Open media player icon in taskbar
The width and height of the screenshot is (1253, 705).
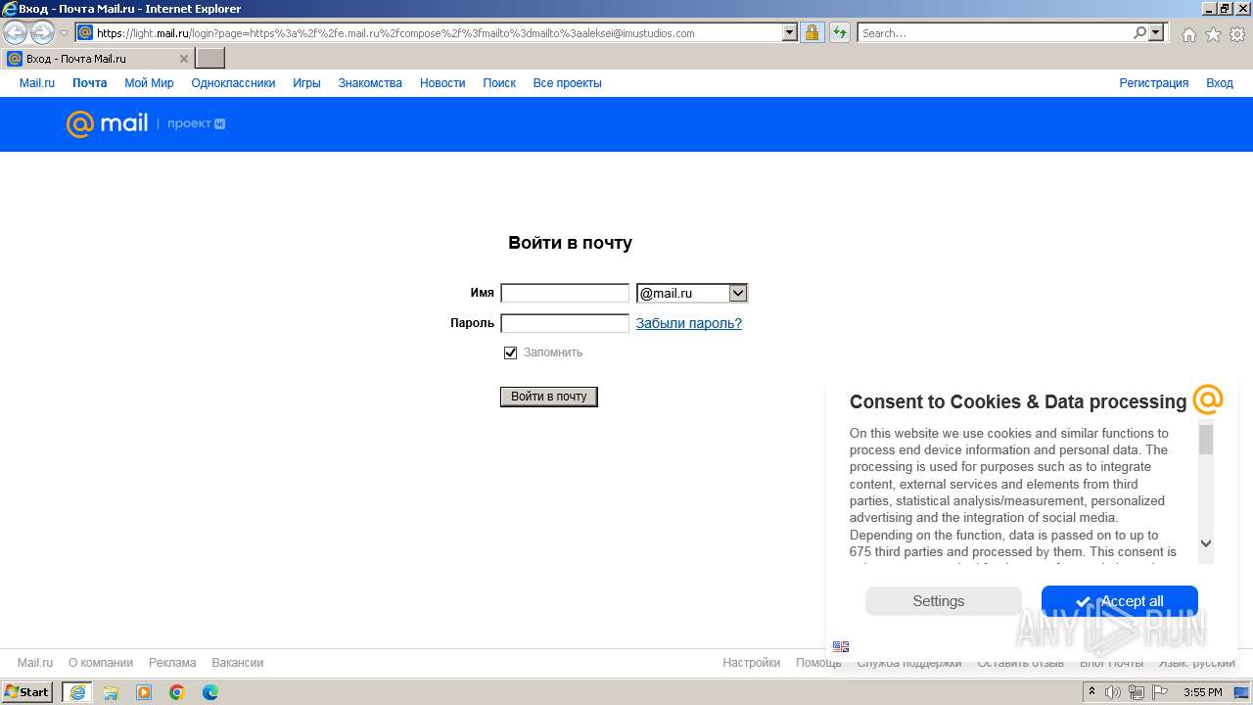point(144,692)
